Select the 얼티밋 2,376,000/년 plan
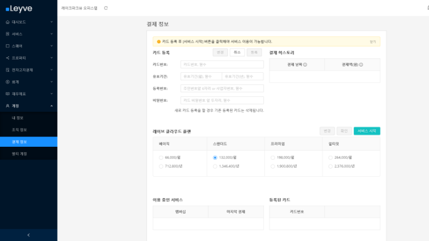 [x=330, y=167]
